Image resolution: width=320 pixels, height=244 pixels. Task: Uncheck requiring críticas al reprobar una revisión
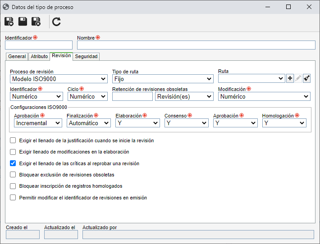[13, 163]
